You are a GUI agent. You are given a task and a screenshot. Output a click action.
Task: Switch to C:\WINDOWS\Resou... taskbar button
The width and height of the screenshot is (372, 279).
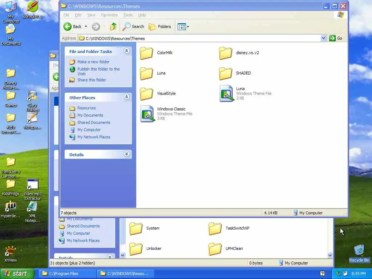click(x=125, y=274)
